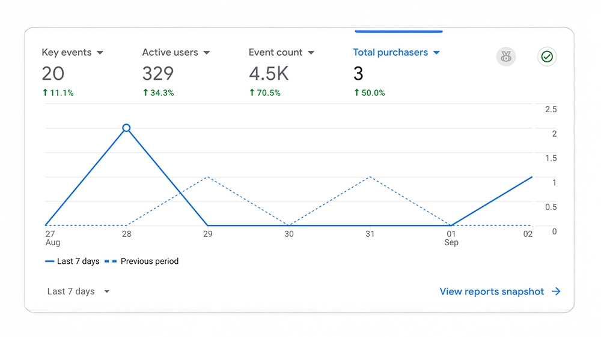Click the solid line Last 7 days legend marker

(x=49, y=261)
